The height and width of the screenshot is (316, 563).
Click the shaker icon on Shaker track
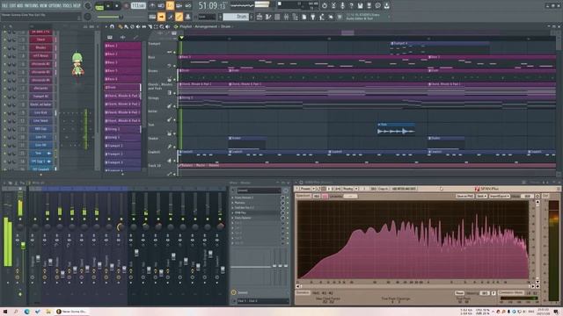coord(169,147)
